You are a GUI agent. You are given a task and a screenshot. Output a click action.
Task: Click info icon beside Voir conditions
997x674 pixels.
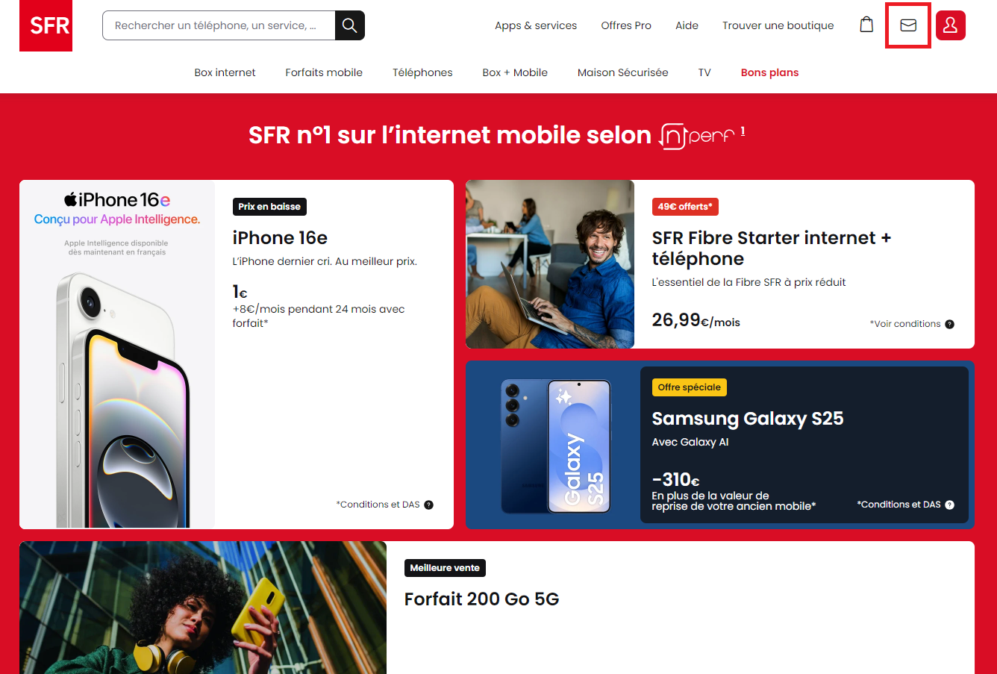949,324
